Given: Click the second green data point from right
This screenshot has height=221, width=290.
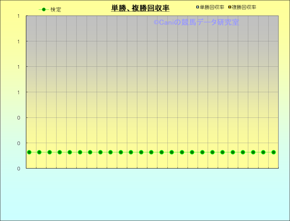Looking at the screenshot, I should 263,152.
